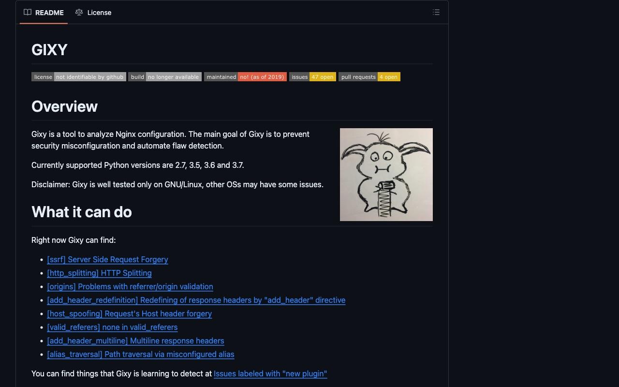
Task: Click the What it can do heading
Action: click(82, 212)
